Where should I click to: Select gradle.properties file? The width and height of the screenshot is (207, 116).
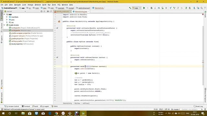coord(24,39)
